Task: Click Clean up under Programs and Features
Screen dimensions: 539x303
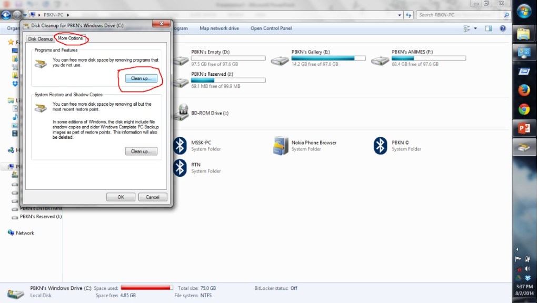Action: (141, 78)
